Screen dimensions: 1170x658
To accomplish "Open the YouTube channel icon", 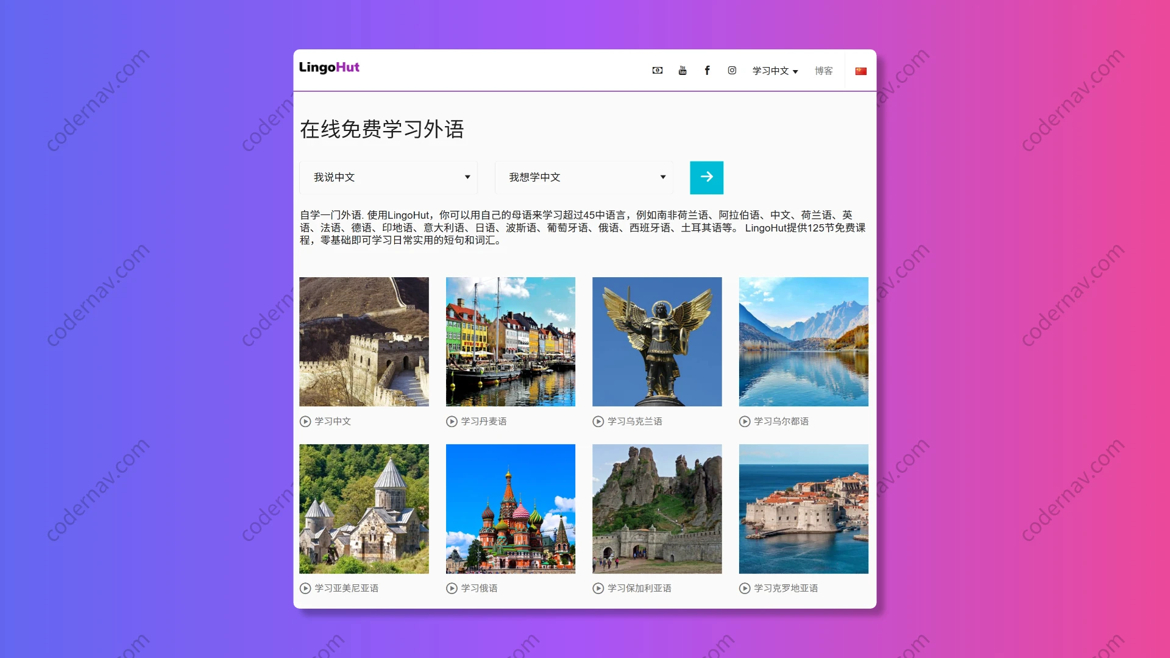I will click(682, 71).
